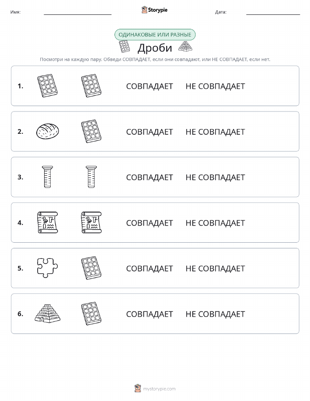Click the right test tube icon in row 3
The image size is (310, 401).
[91, 177]
